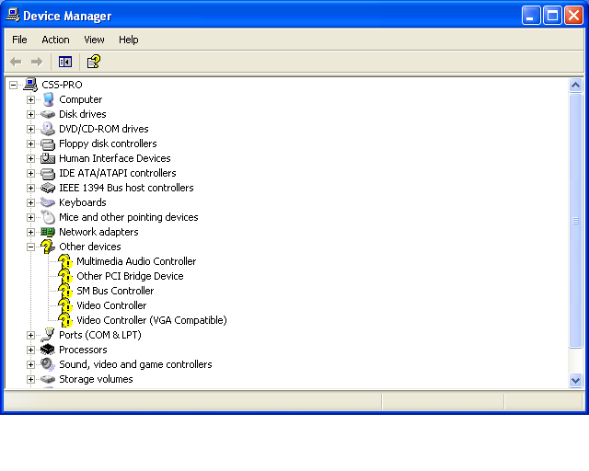
Task: Expand the DVD/CD-ROM drives node
Action: pyautogui.click(x=30, y=129)
